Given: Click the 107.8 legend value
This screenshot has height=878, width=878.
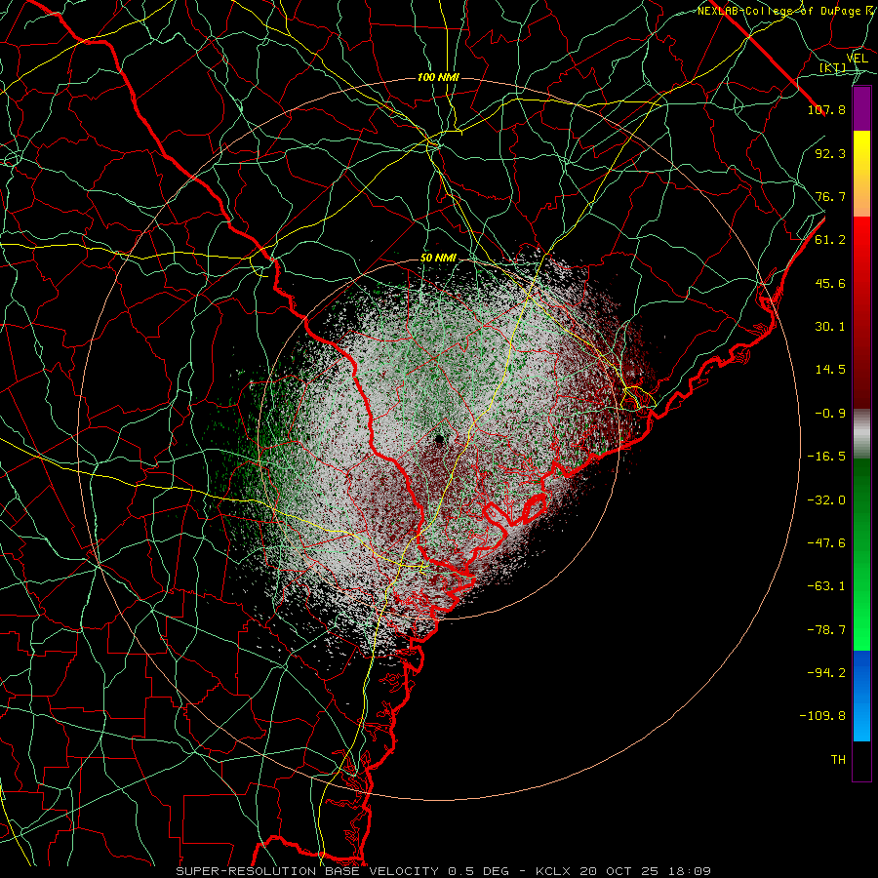Looking at the screenshot, I should pos(826,109).
